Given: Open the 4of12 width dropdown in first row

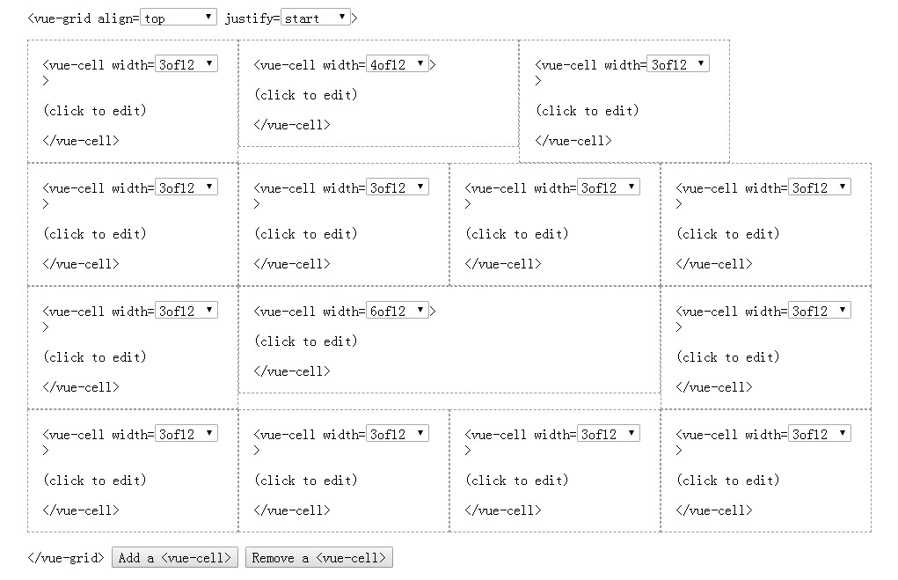Looking at the screenshot, I should click(x=398, y=63).
